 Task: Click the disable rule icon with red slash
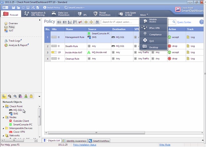(80, 22)
